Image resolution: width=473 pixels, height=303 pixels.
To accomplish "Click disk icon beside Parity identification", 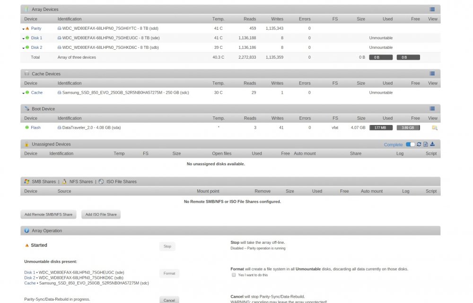I will pyautogui.click(x=60, y=28).
